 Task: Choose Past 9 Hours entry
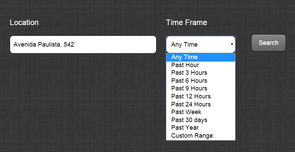(x=201, y=88)
